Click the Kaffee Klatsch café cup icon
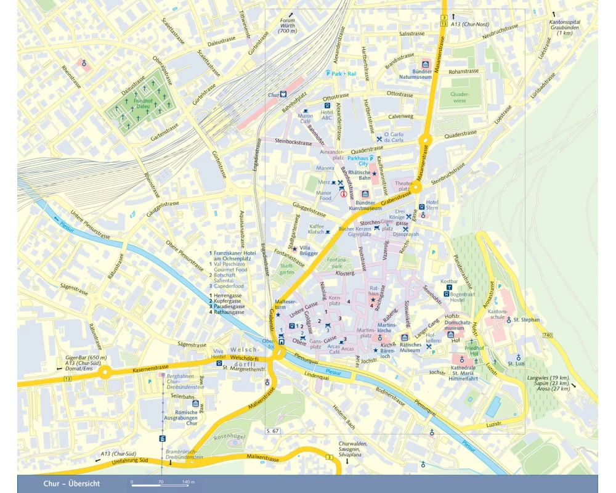Screen dimensions: 616x493 329,232
